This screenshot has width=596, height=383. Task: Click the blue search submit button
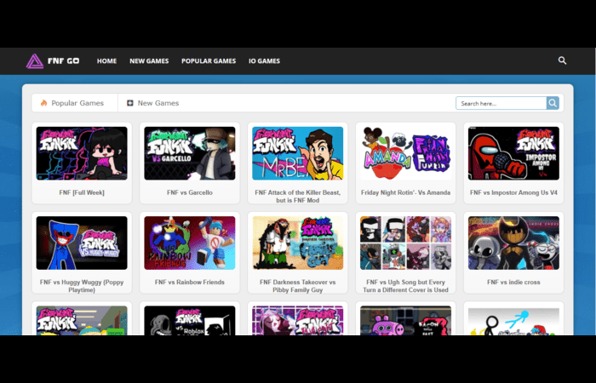click(553, 103)
